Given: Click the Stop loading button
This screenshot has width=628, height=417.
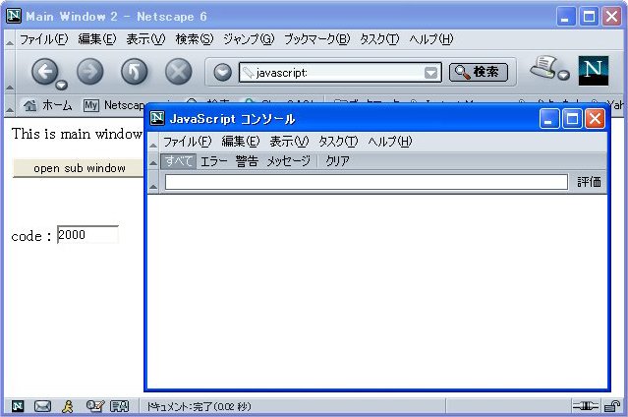Looking at the screenshot, I should coord(179,72).
